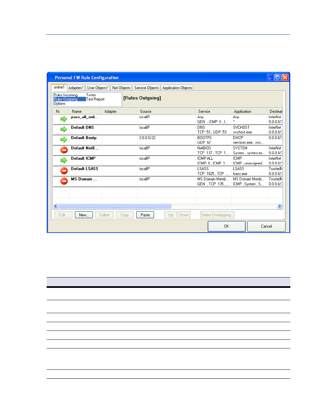This screenshot has height=411, width=318.
Task: Open the Adapters* tab
Action: point(76,88)
